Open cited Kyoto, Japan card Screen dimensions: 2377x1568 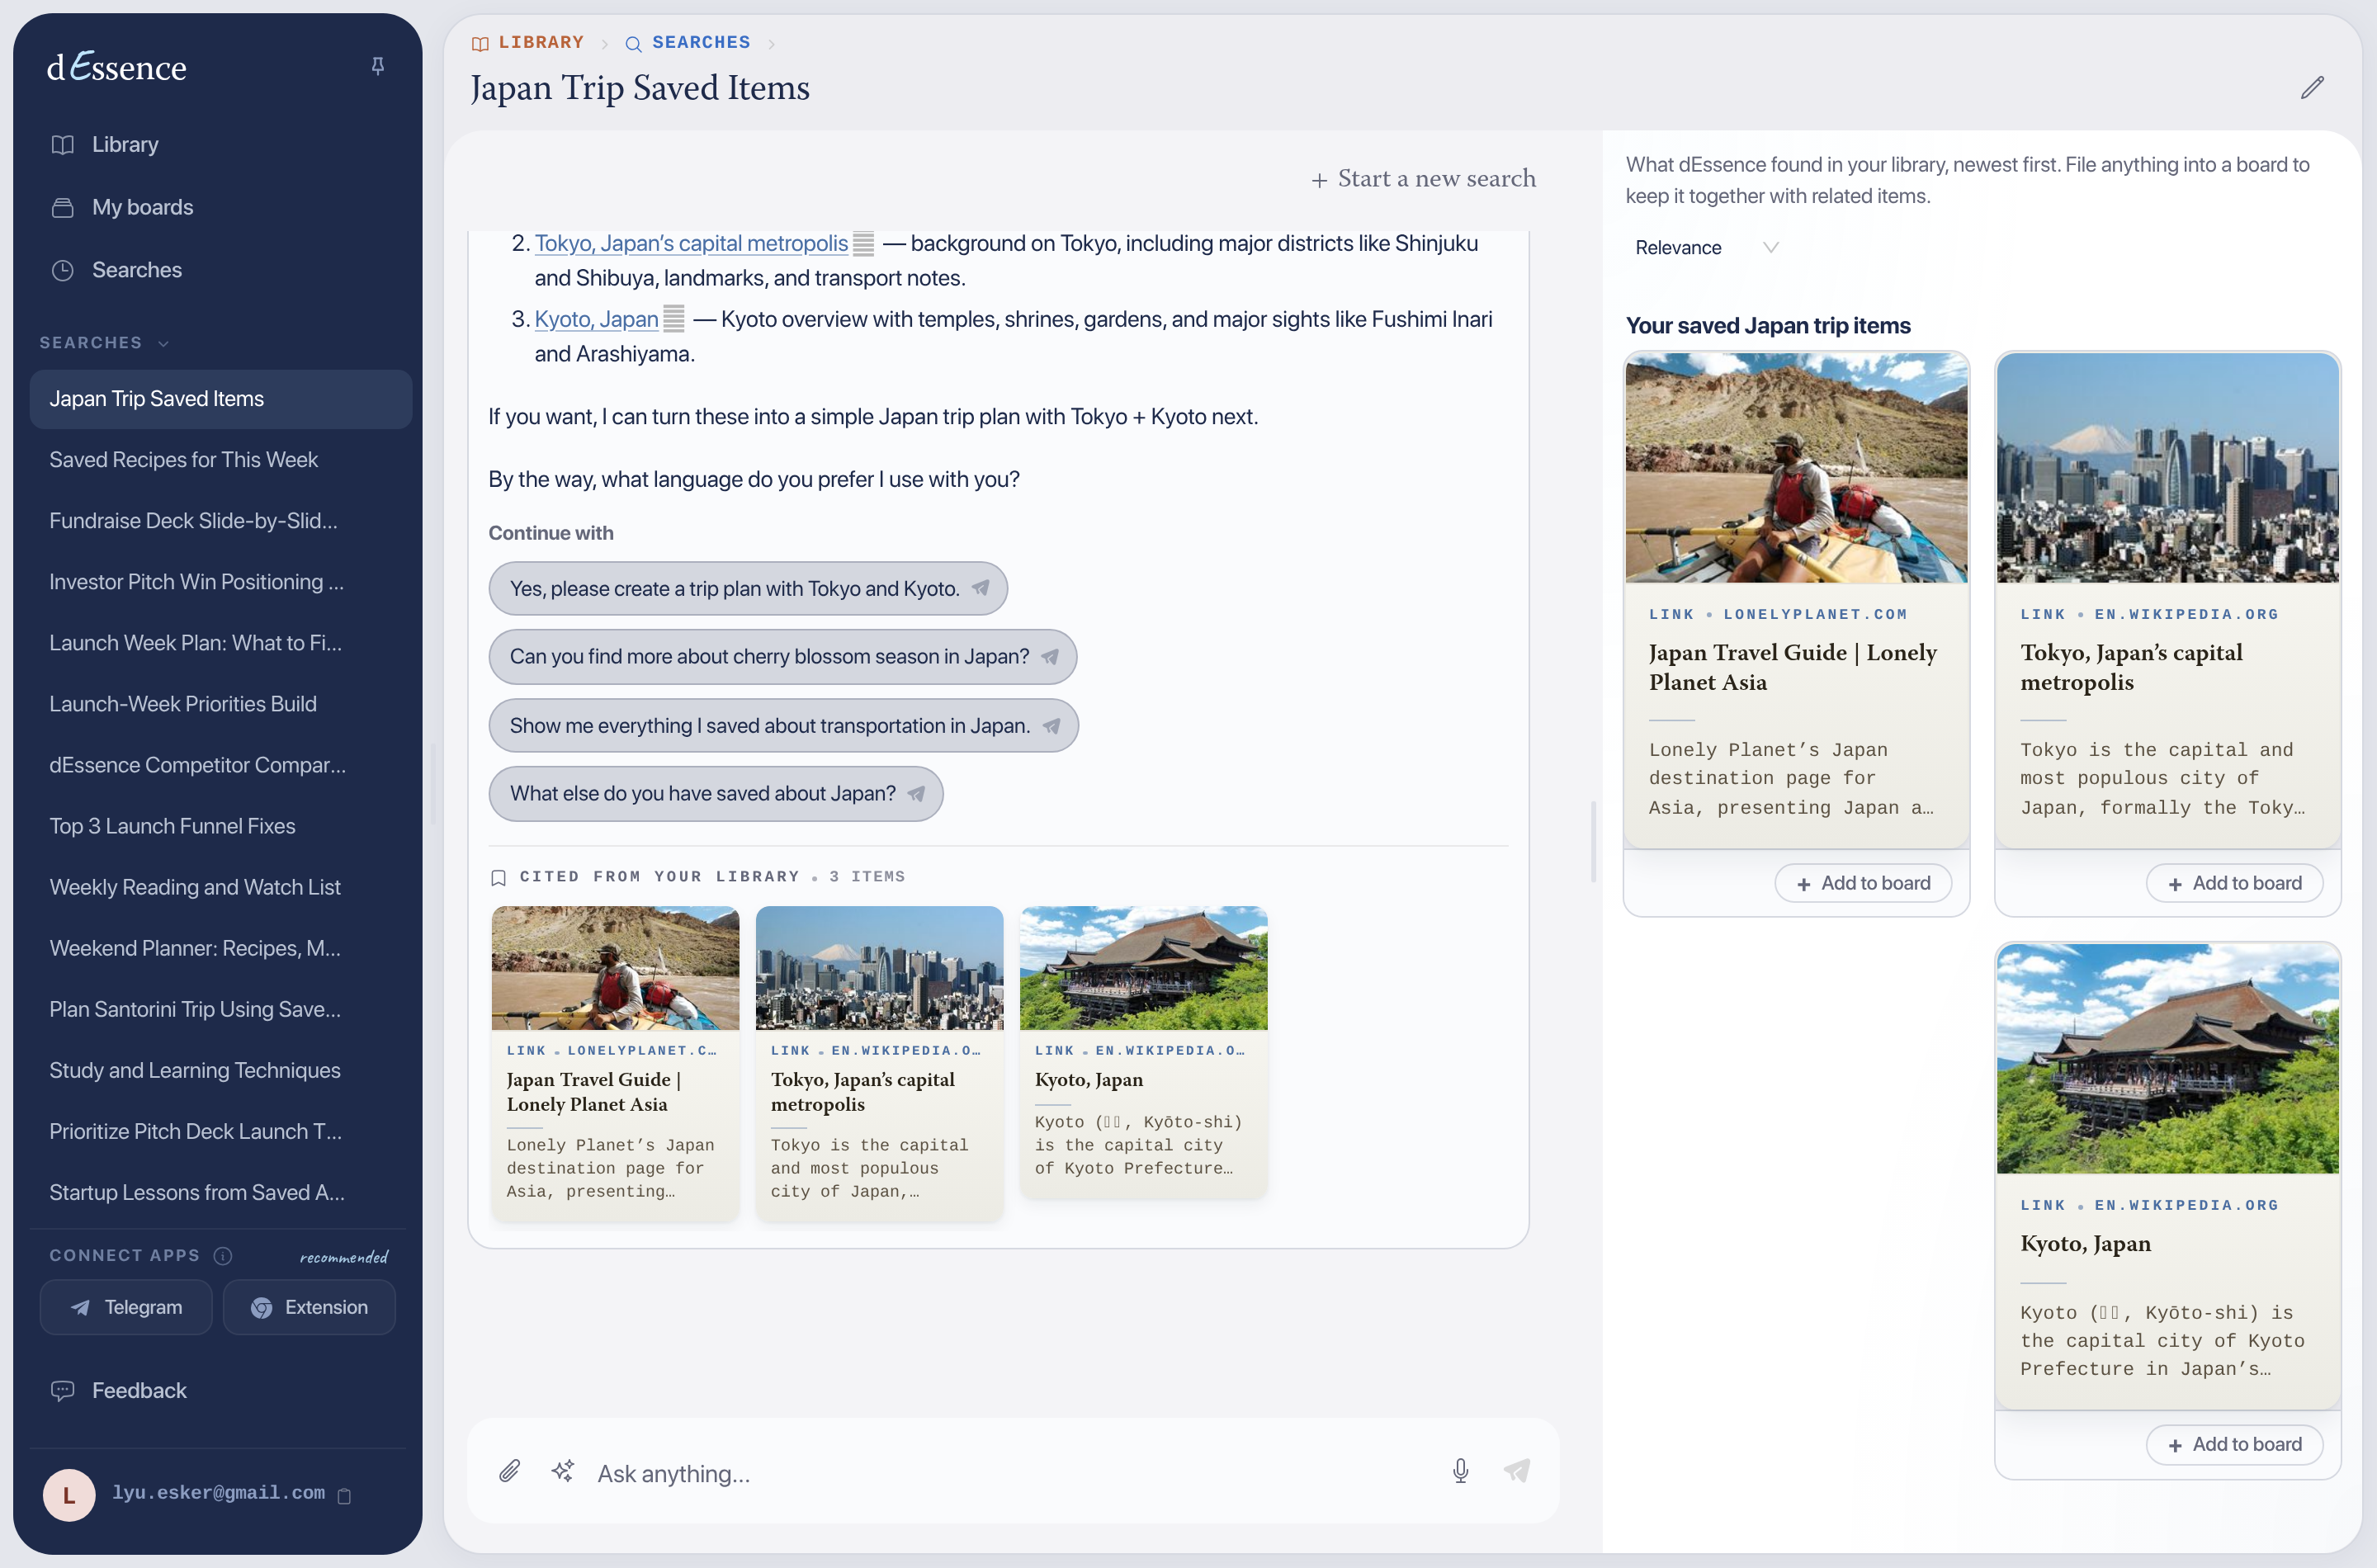click(1143, 1051)
